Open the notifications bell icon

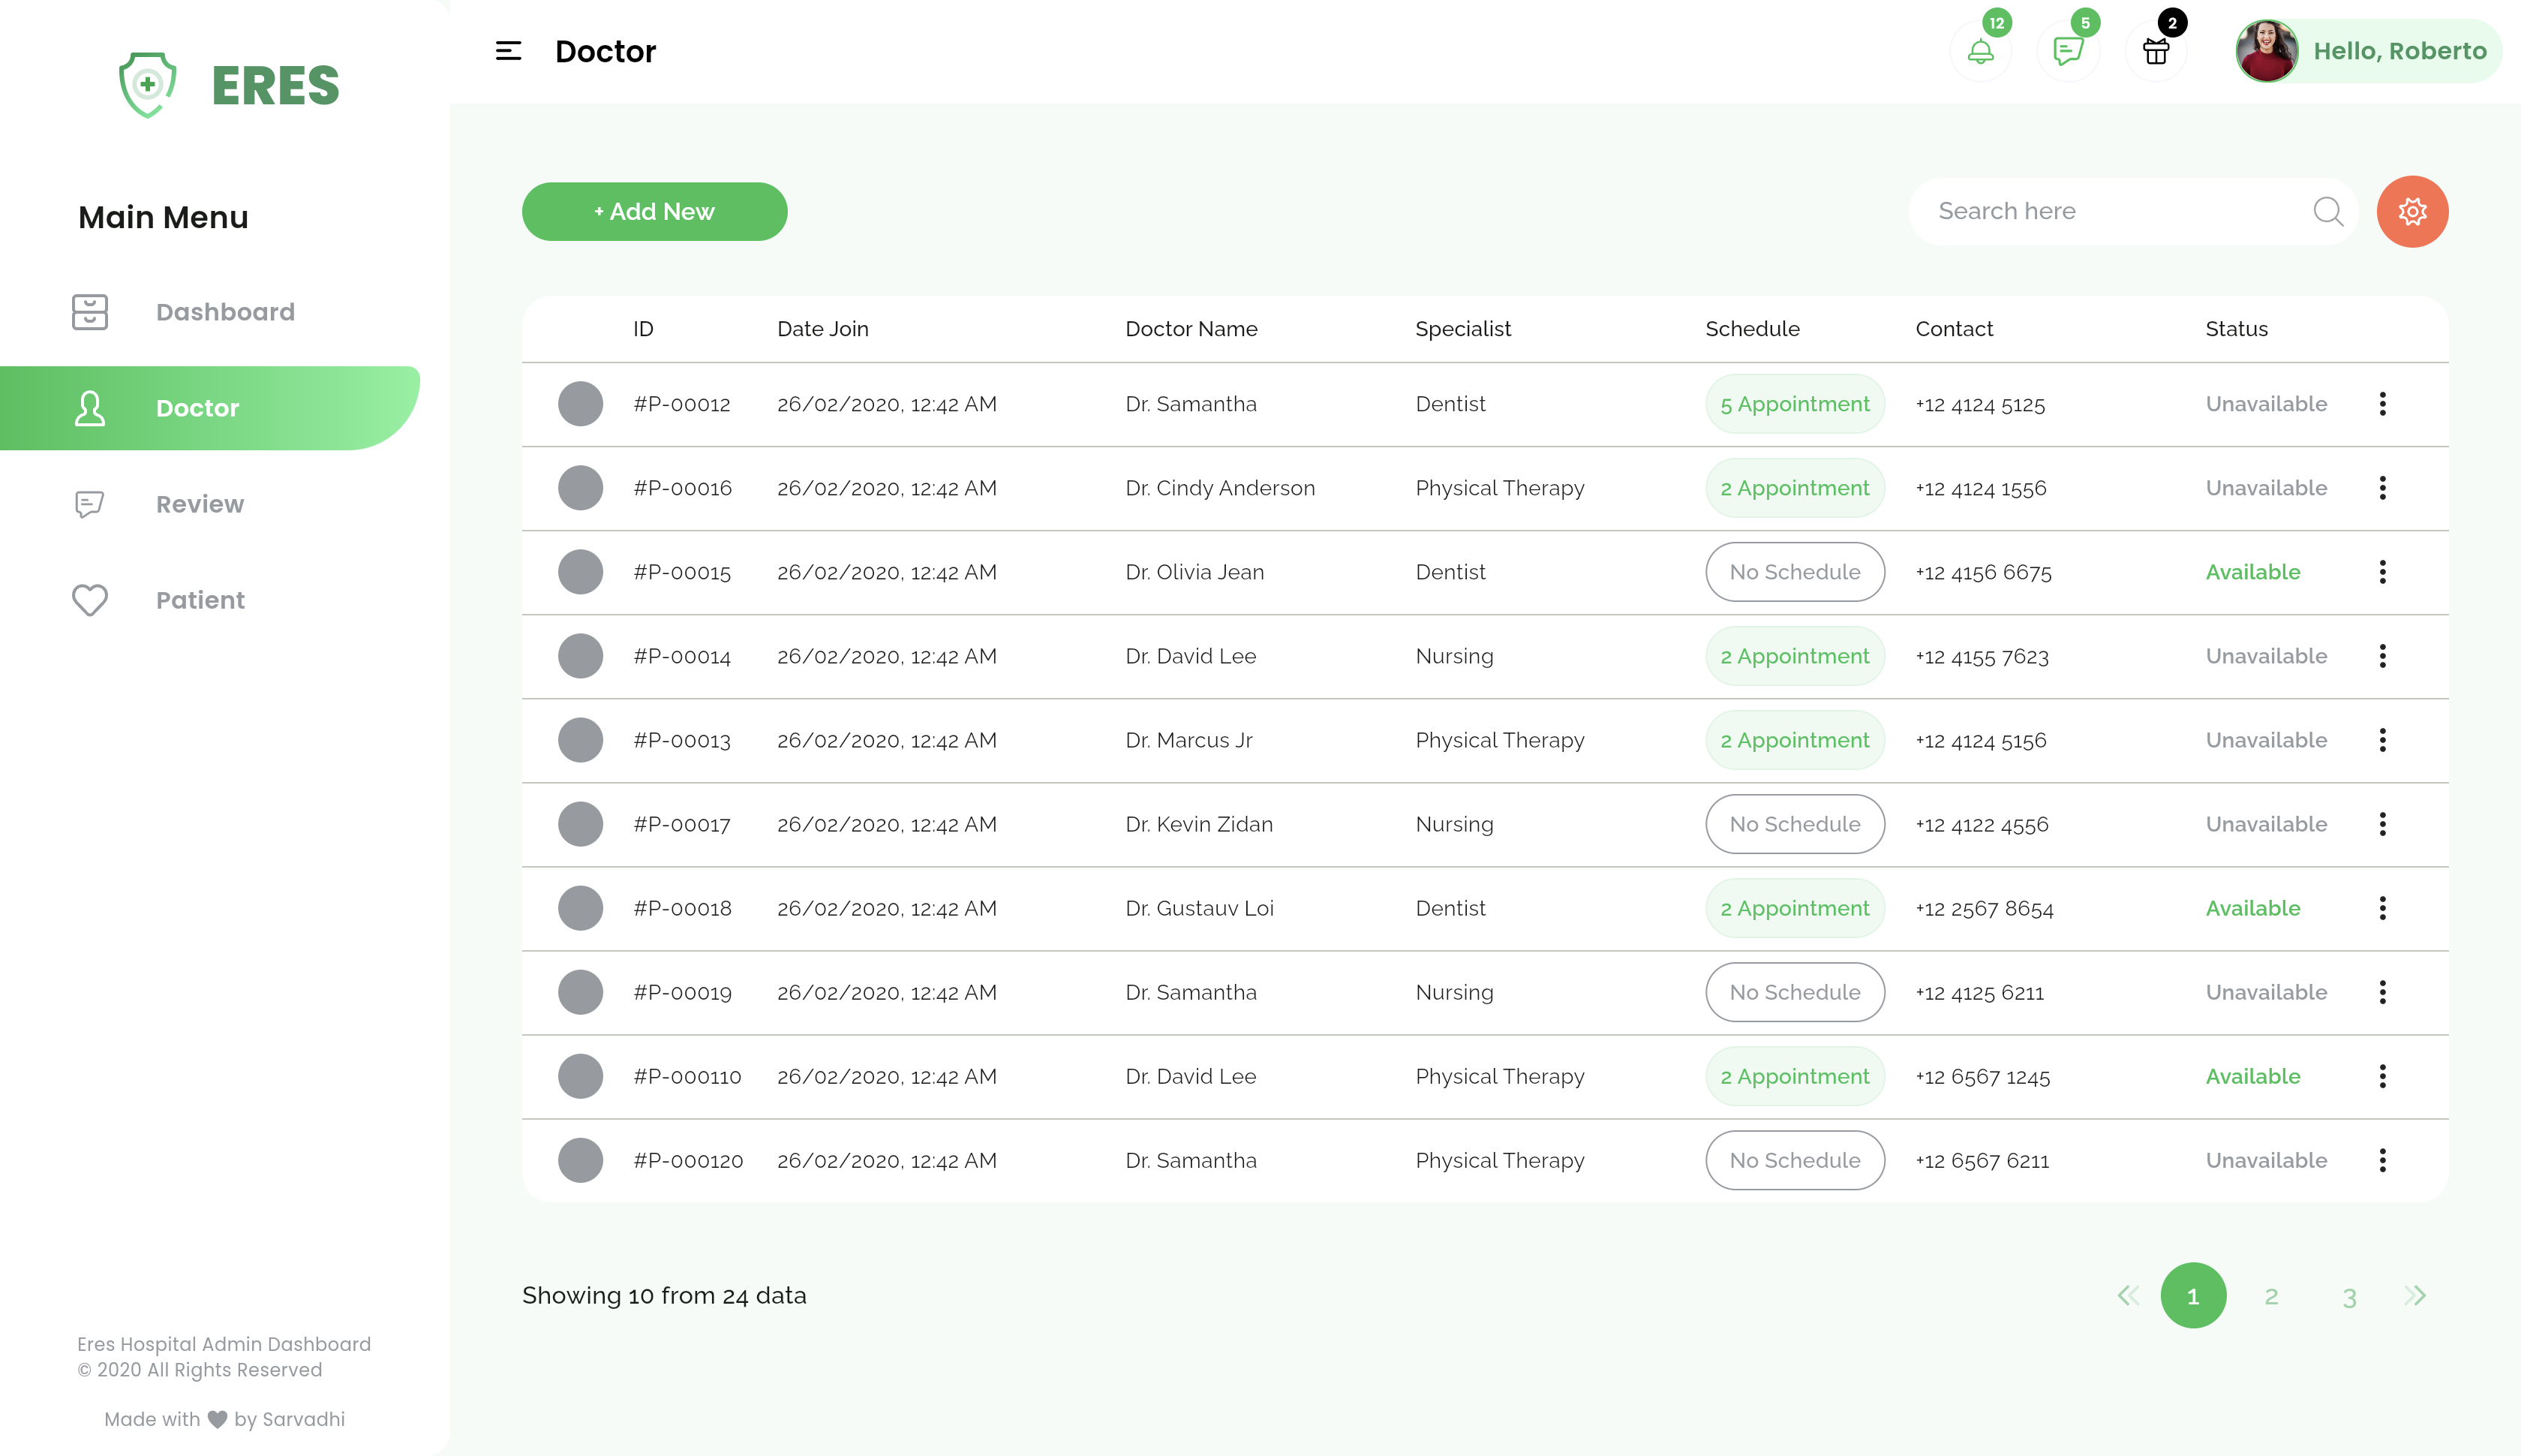click(x=1980, y=50)
